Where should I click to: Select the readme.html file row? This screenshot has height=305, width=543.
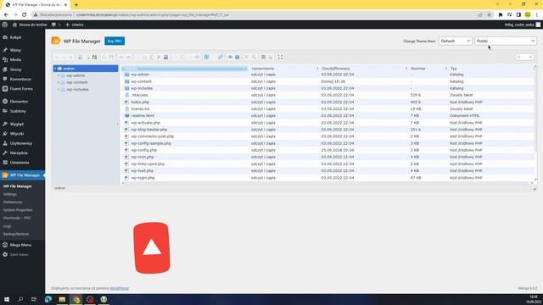(327, 116)
